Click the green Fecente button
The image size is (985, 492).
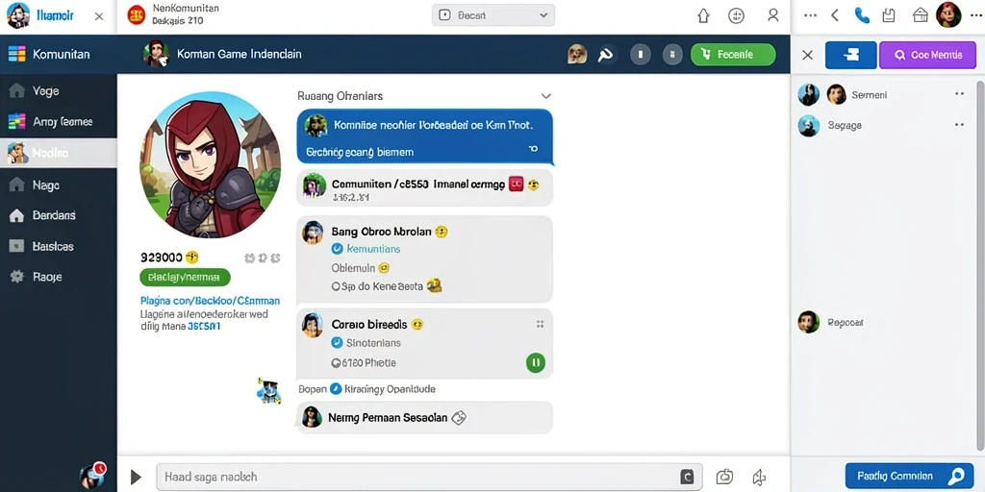click(x=732, y=55)
